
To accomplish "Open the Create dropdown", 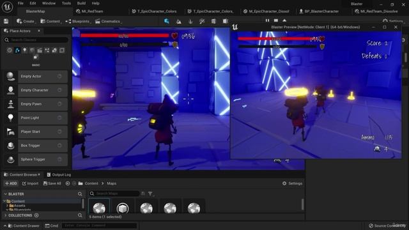I will point(26,21).
